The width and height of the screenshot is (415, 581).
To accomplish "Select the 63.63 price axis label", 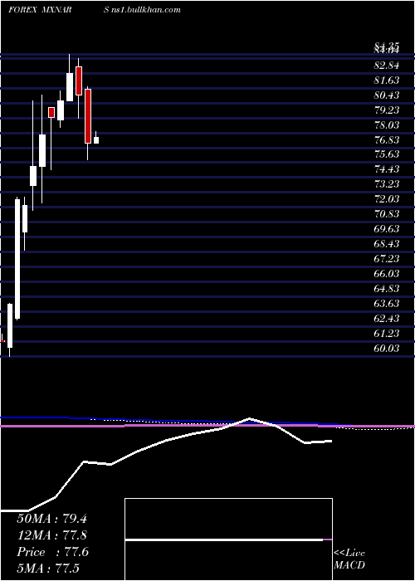I will pos(387,304).
